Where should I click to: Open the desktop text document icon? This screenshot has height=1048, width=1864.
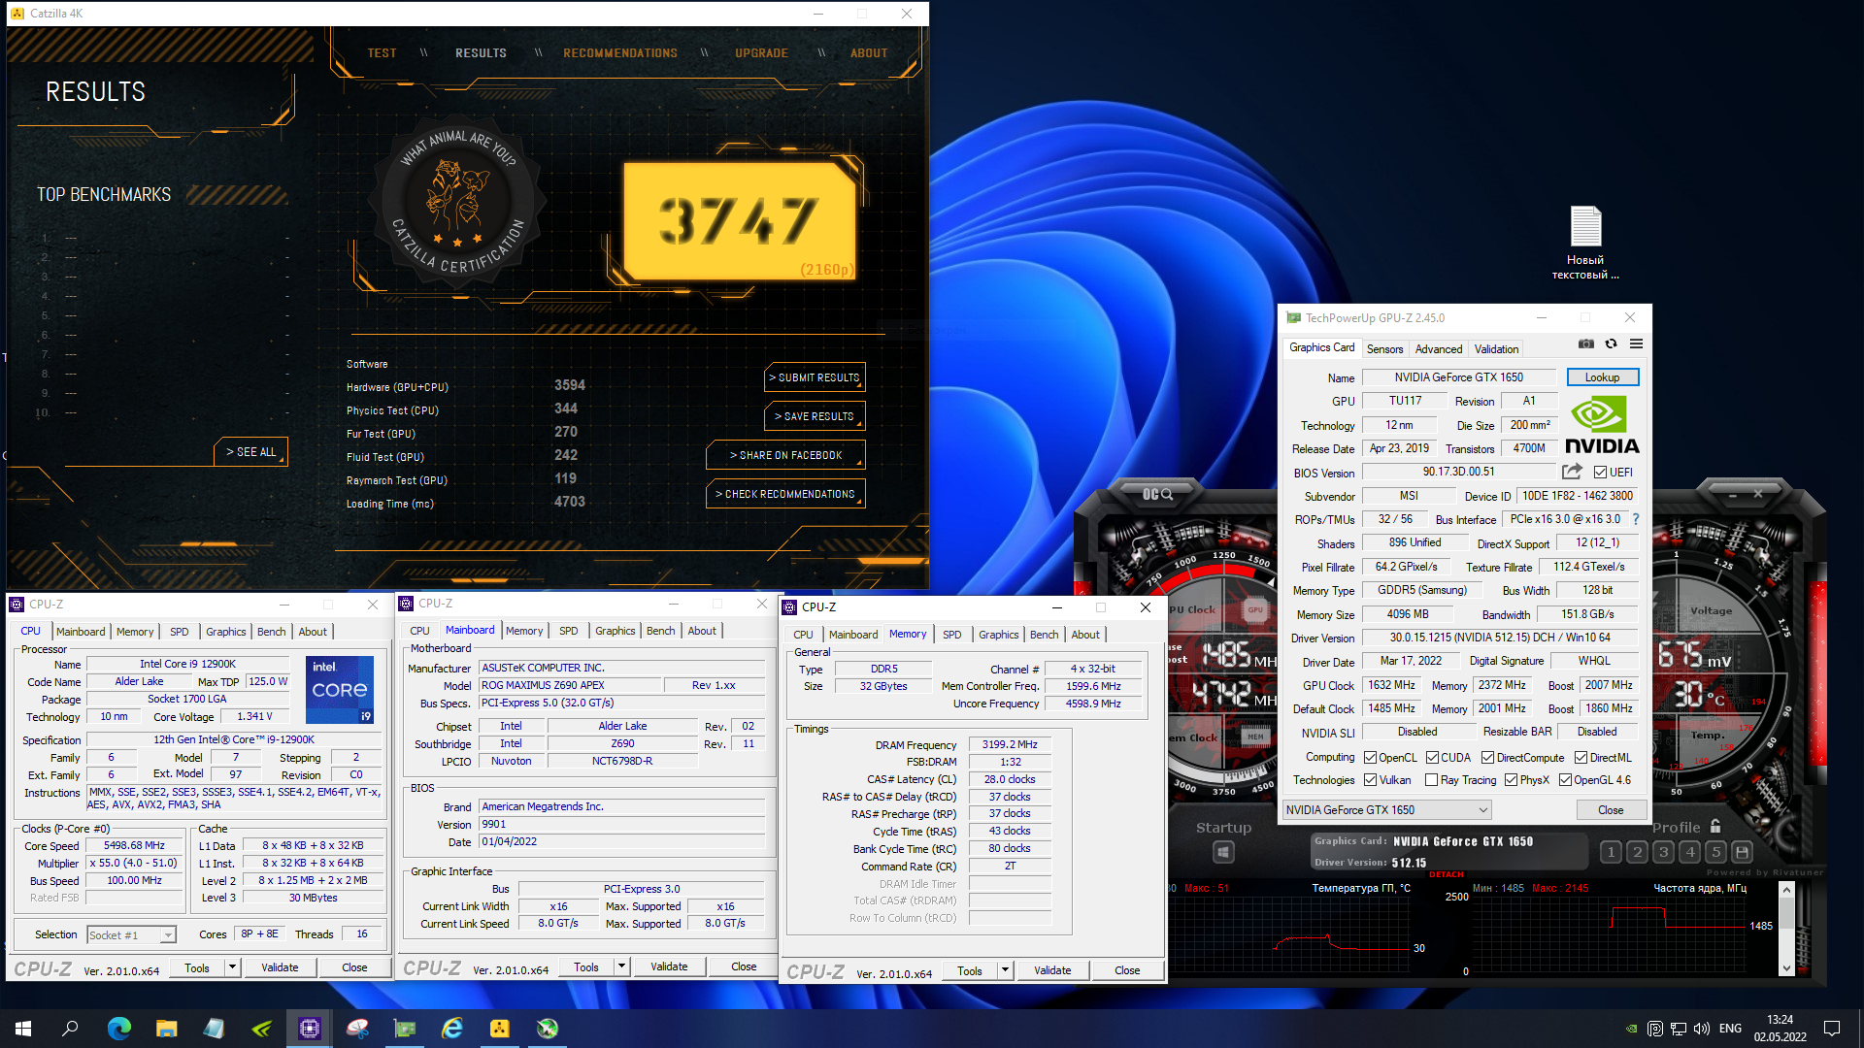(1585, 243)
